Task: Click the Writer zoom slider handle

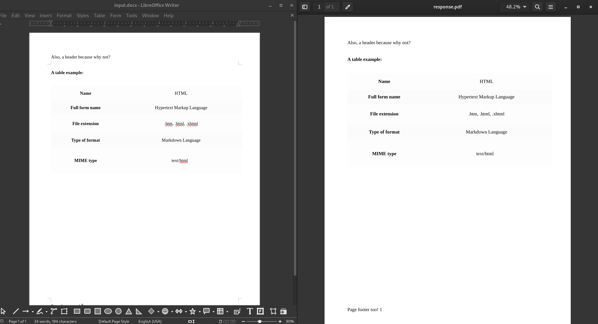Action: 260,321
